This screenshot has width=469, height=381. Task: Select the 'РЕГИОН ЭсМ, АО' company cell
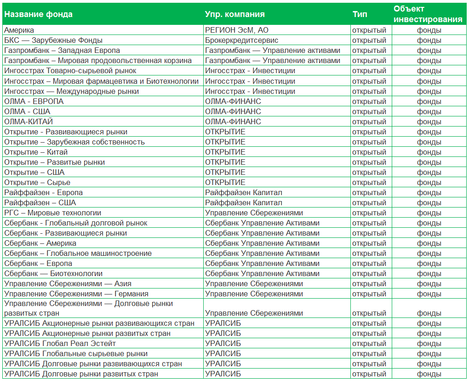(x=236, y=30)
